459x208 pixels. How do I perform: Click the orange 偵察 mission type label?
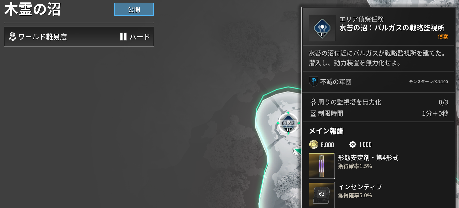pos(443,37)
